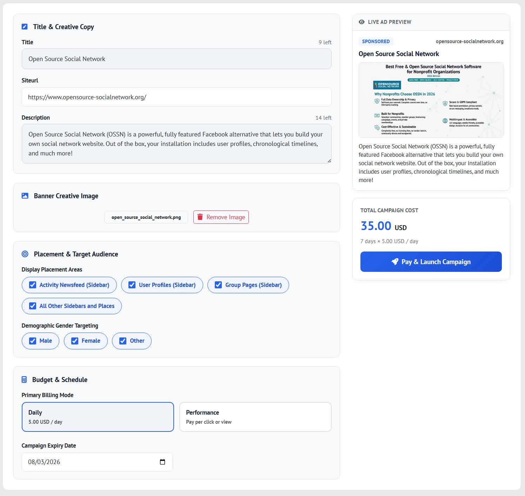525x496 pixels.
Task: Click Pay & Launch Campaign button
Action: coord(431,262)
